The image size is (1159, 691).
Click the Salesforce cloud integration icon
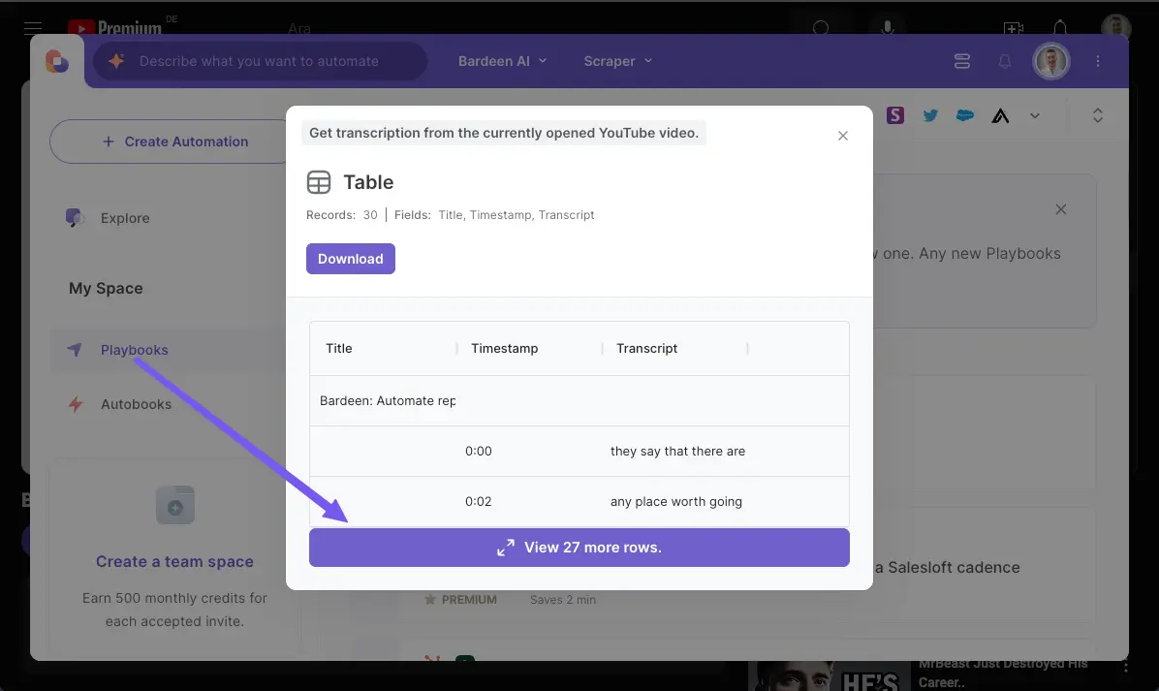click(964, 115)
